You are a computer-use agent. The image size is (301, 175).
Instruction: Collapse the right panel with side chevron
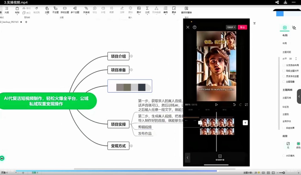click(299, 96)
